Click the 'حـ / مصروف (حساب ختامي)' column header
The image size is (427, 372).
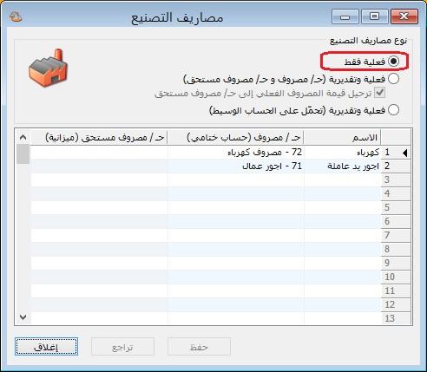(x=235, y=137)
